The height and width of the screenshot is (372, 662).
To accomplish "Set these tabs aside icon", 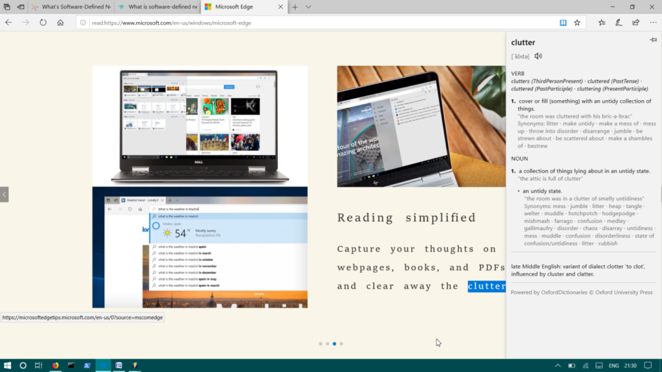I will [21, 6].
